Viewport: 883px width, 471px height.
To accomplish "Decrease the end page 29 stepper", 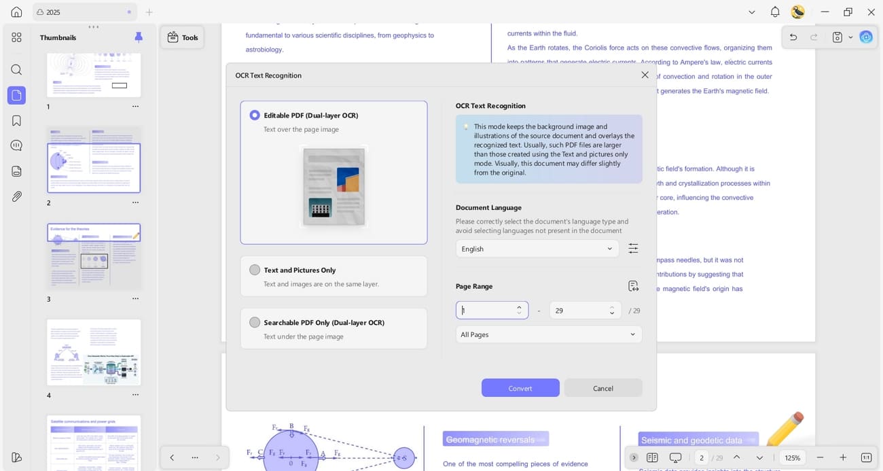I will [612, 314].
